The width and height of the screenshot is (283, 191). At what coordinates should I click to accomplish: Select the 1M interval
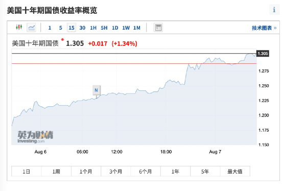[x=137, y=28]
